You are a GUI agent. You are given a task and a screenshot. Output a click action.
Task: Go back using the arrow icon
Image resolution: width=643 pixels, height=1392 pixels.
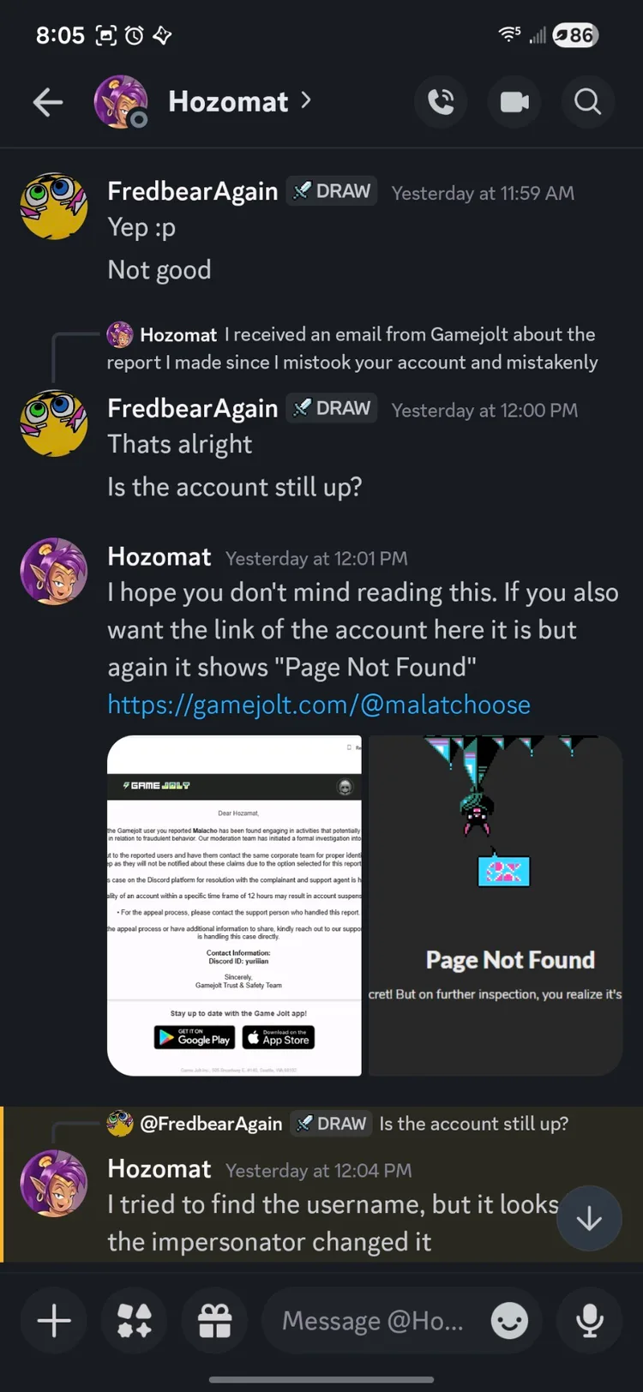coord(48,103)
